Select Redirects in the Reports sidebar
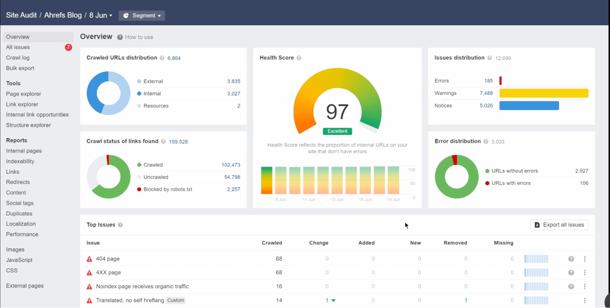 point(18,182)
